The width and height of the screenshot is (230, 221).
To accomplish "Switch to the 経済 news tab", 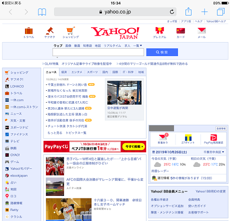I will 64,72.
